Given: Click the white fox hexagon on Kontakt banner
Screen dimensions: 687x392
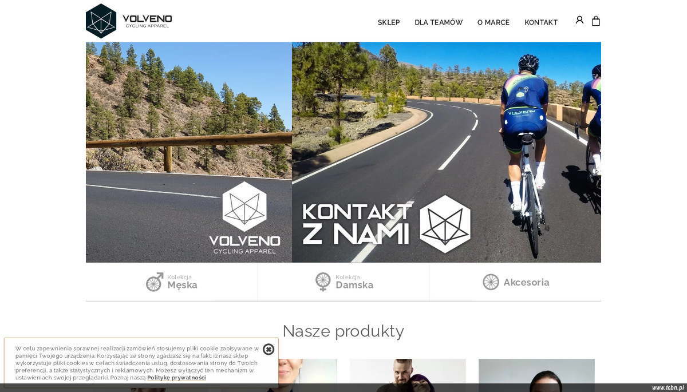Looking at the screenshot, I should point(445,224).
